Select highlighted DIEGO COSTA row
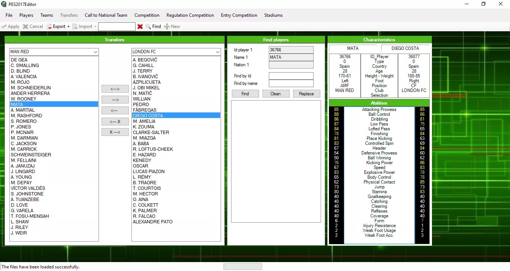Image resolution: width=510 pixels, height=271 pixels. coord(176,116)
